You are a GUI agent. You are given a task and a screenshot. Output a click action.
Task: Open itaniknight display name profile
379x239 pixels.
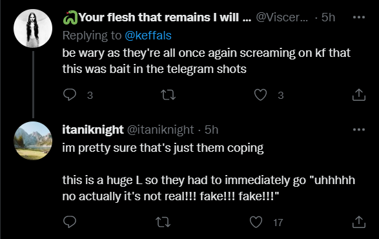pos(93,130)
